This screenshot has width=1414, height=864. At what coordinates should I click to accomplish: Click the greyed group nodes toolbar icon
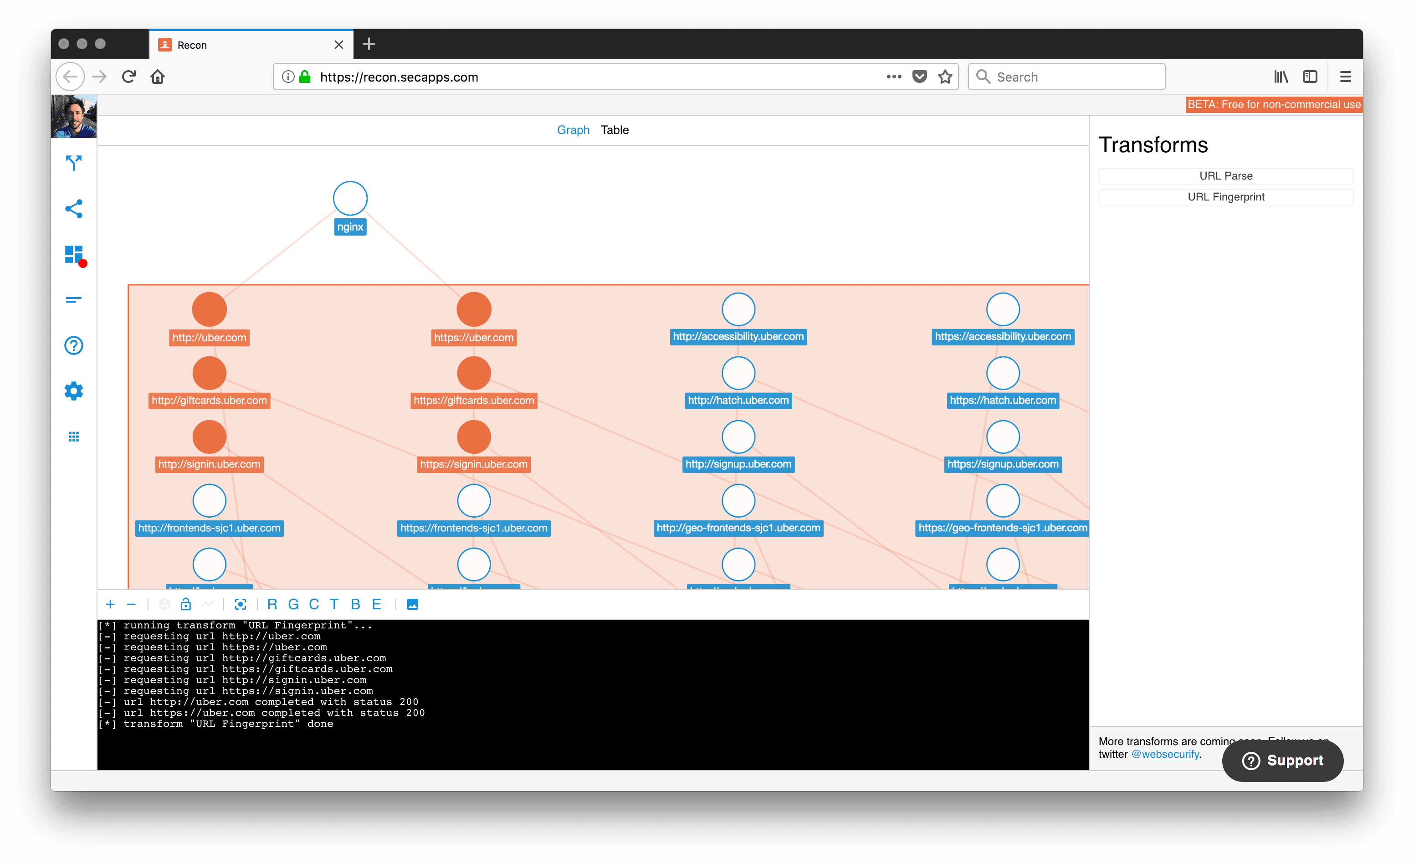pos(165,604)
